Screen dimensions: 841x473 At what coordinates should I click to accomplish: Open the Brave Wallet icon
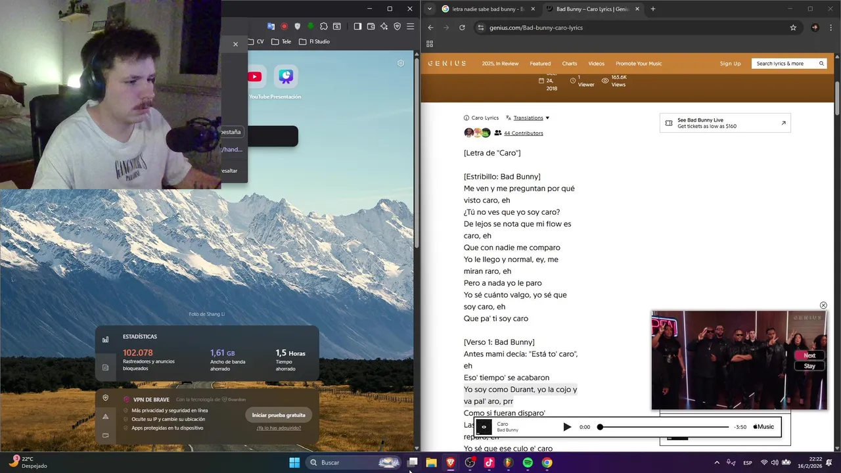tap(371, 26)
